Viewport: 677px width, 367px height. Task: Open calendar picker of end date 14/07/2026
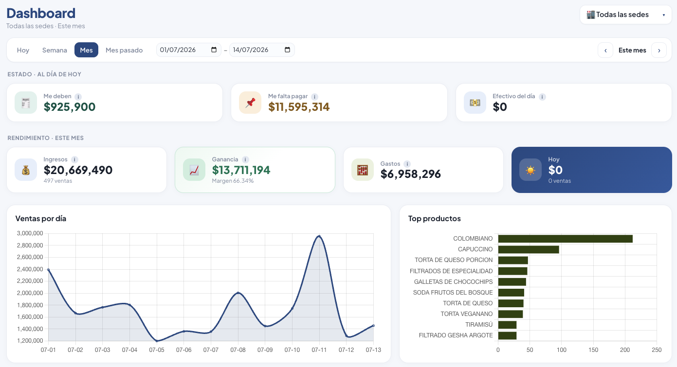[287, 50]
